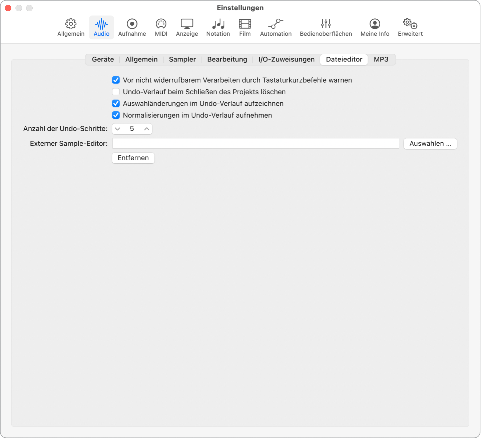The image size is (481, 438).
Task: Open the Film settings icon
Action: click(245, 24)
